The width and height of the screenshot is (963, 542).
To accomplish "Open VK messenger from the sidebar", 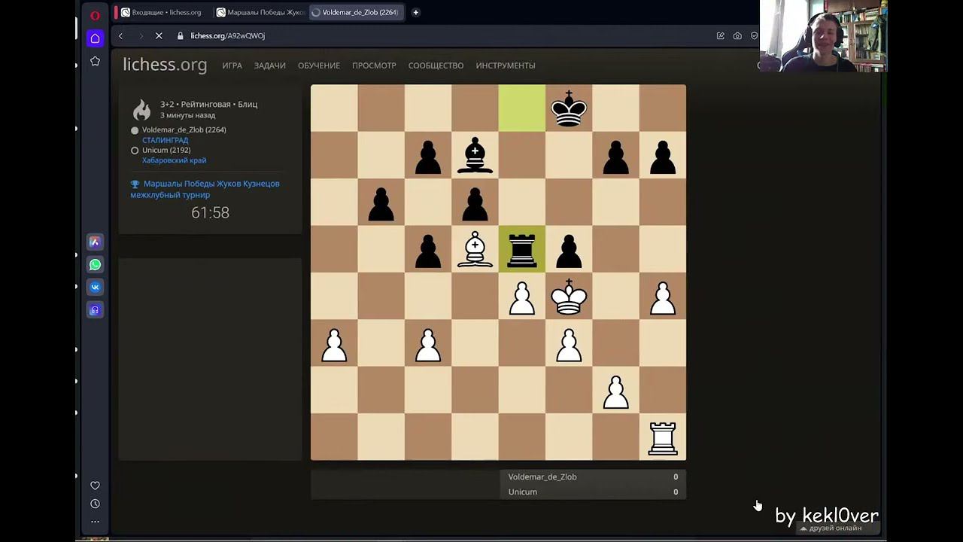I will [x=95, y=287].
